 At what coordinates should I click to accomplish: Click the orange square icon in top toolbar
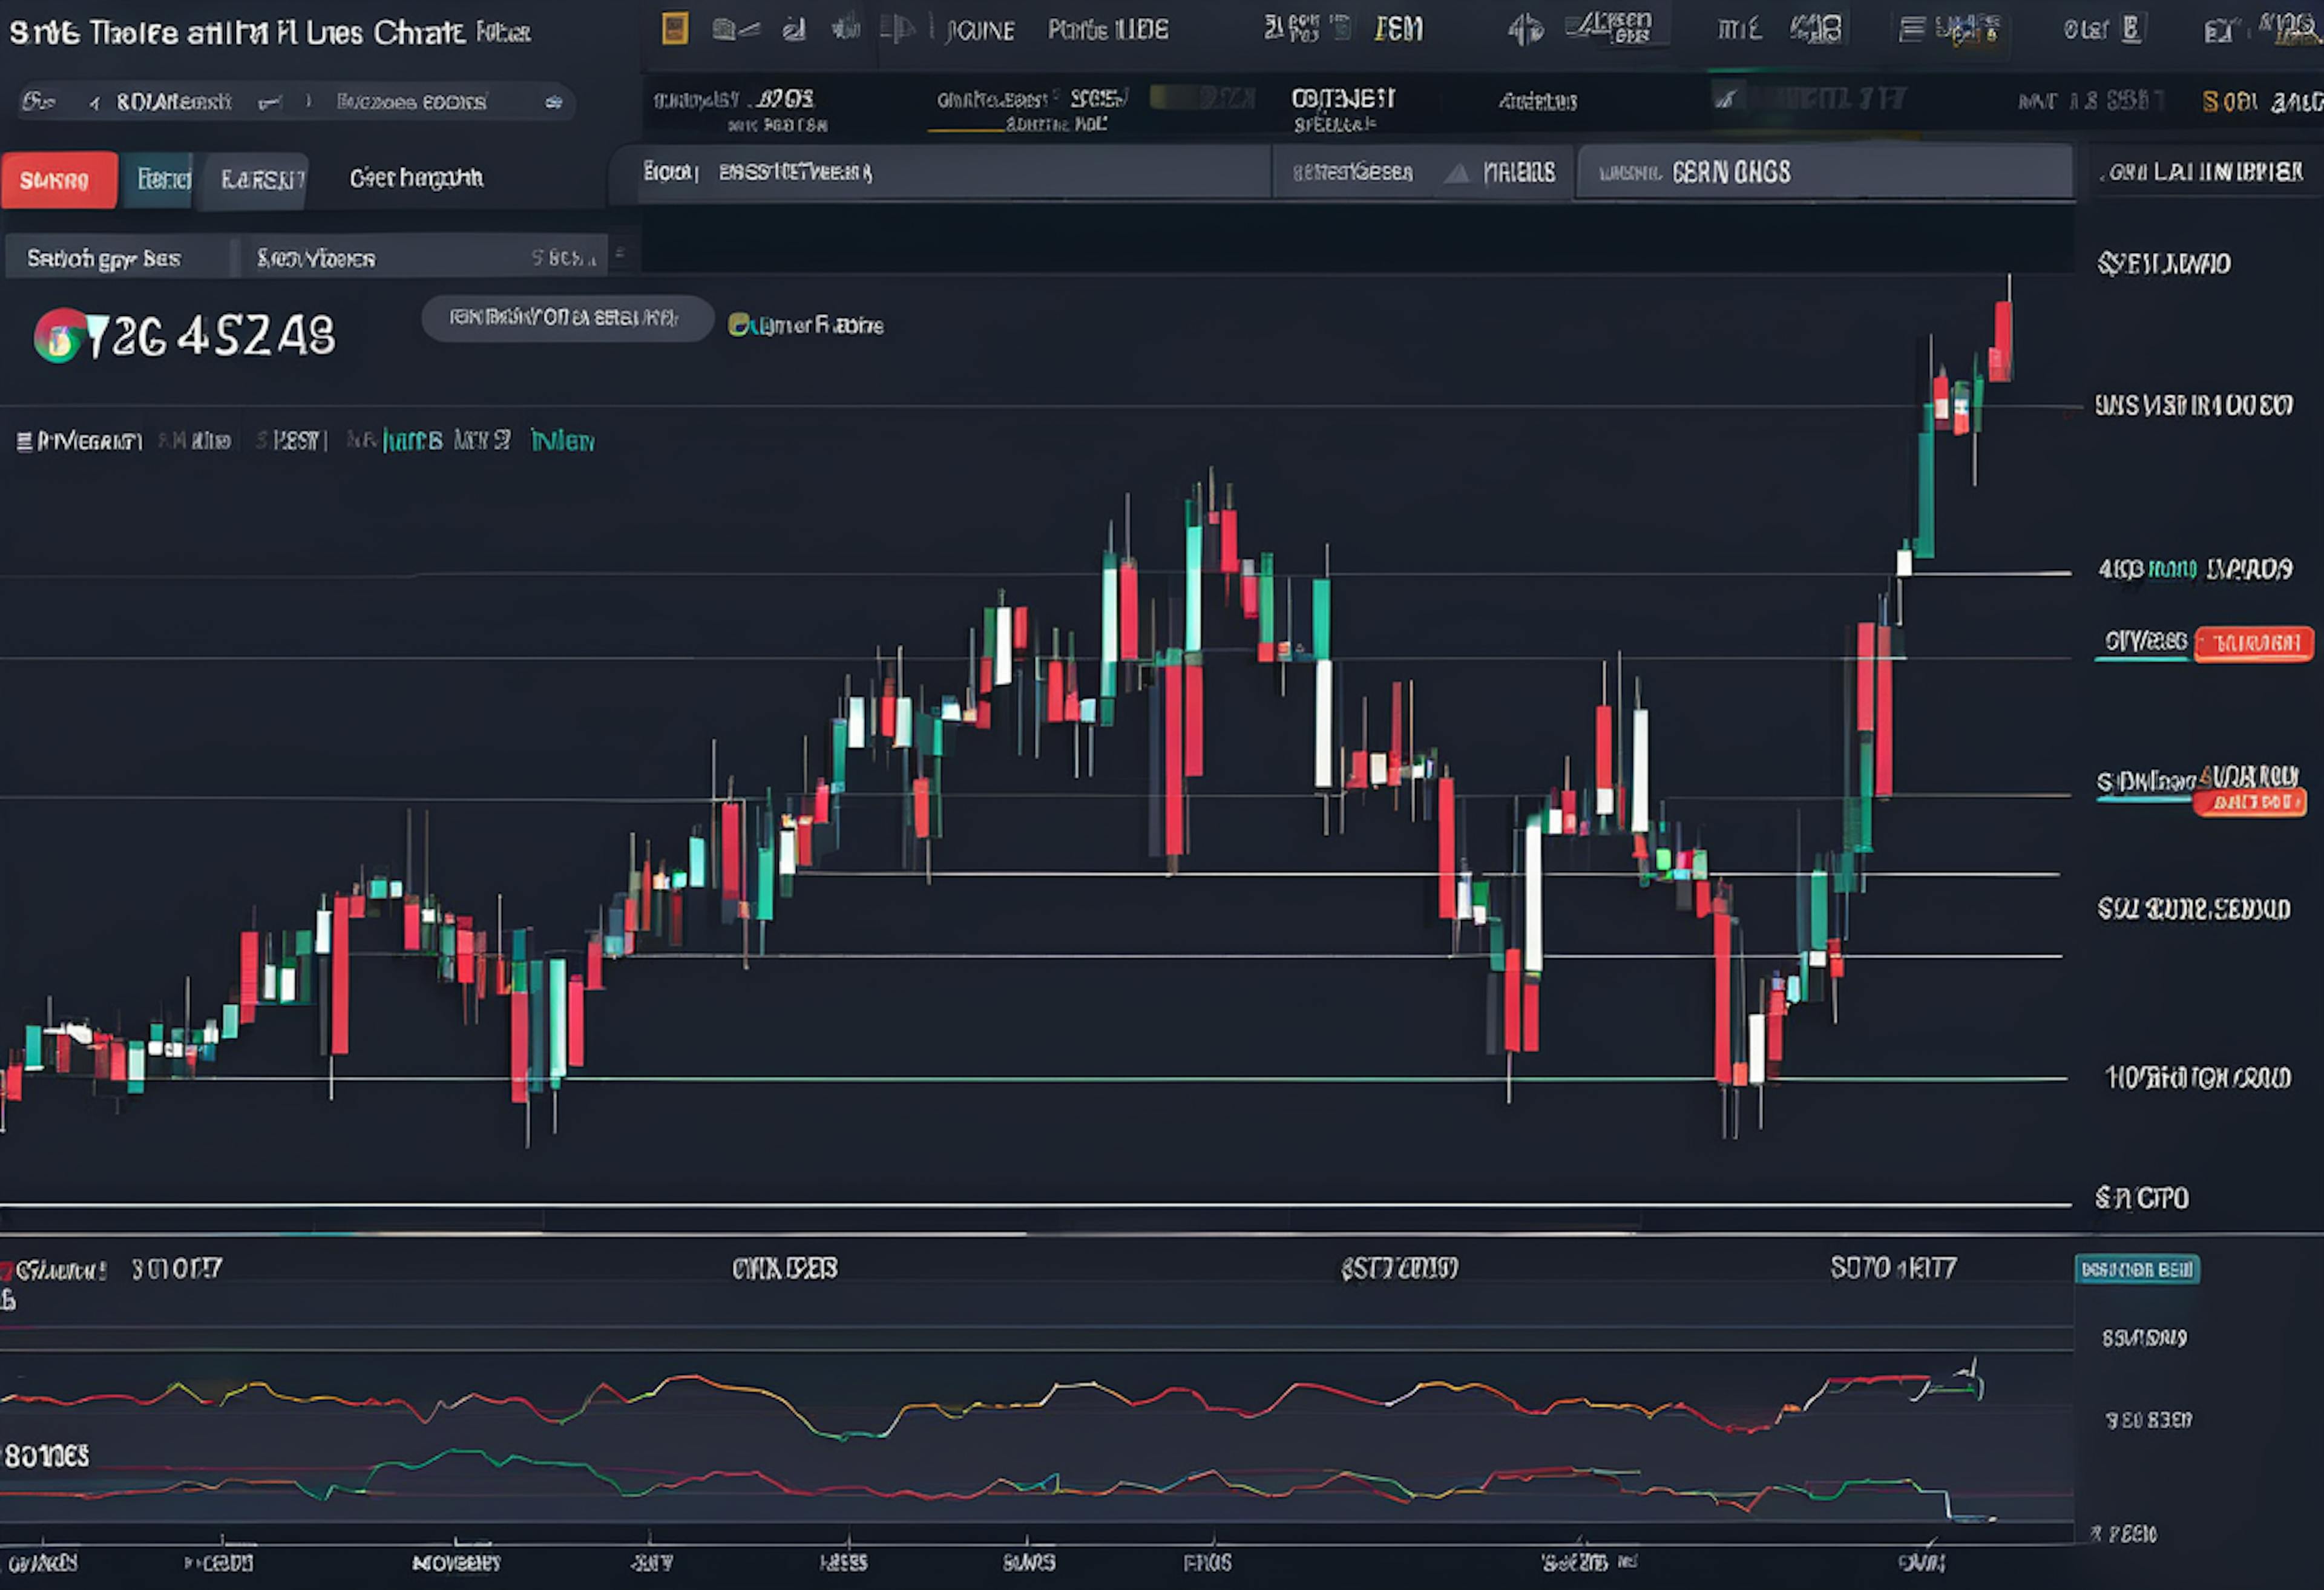pyautogui.click(x=675, y=29)
